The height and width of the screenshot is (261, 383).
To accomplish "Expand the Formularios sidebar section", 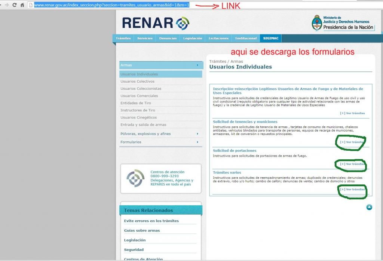I will click(161, 142).
